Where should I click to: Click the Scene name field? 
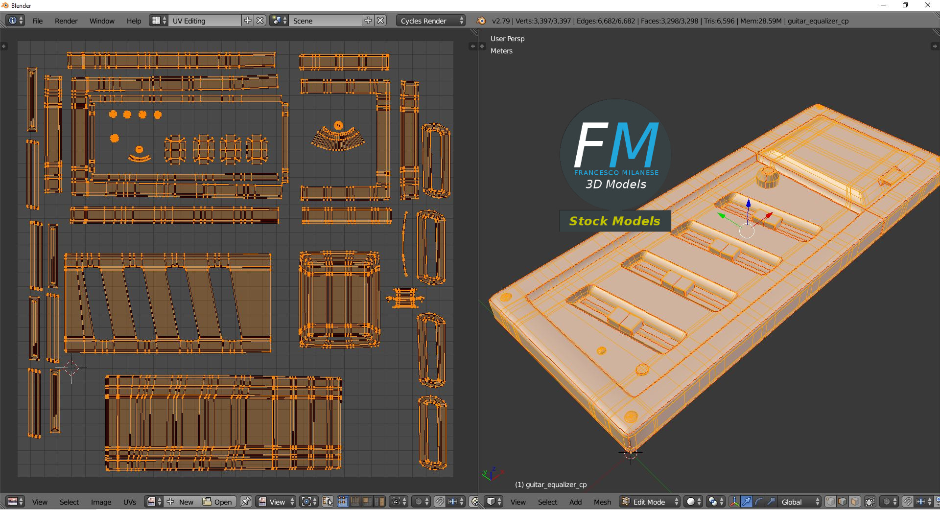click(x=326, y=21)
